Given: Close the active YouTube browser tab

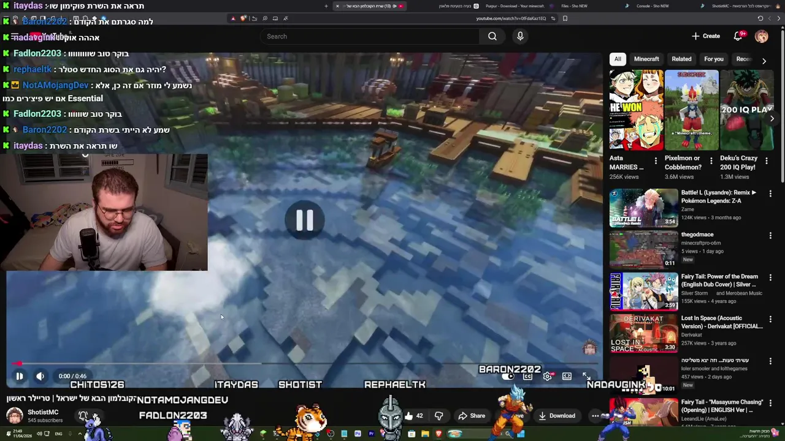Looking at the screenshot, I should pos(337,6).
